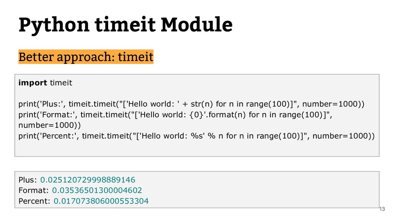Click the str(n) call in the code

coord(201,104)
